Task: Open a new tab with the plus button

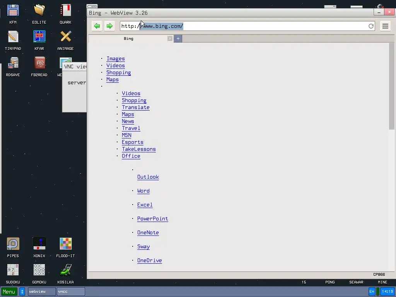Action: (178, 38)
